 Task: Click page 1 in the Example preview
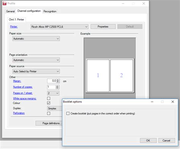98,75
